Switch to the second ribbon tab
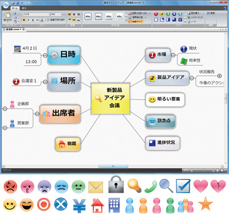 pyautogui.click(x=23, y=8)
